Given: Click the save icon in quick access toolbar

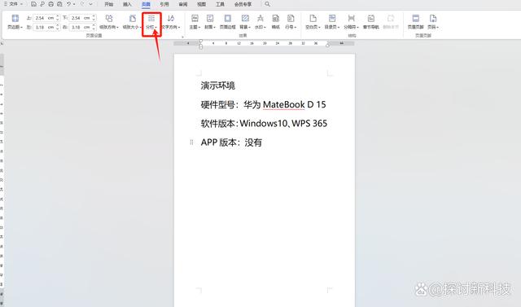Looking at the screenshot, I should [33, 4].
